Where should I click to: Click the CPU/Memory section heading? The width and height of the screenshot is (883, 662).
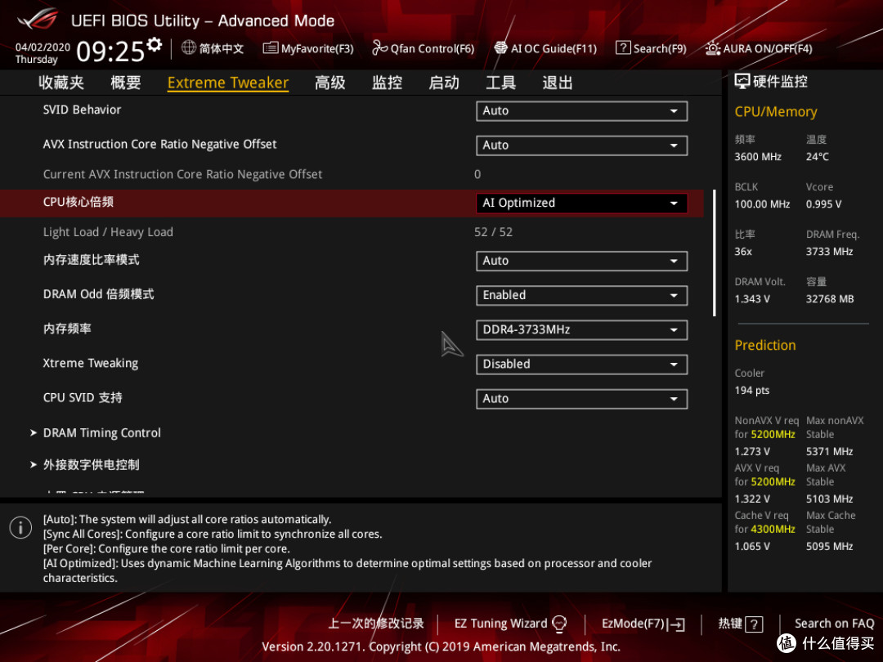775,111
